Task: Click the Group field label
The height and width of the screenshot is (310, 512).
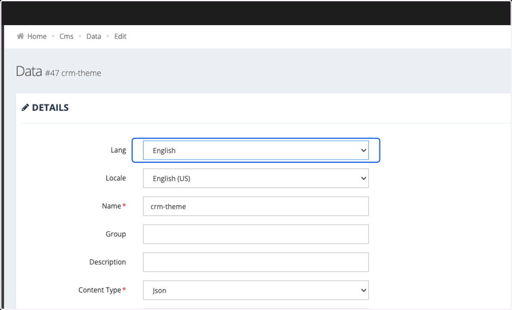Action: [116, 234]
